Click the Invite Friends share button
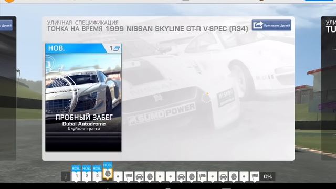The height and width of the screenshot is (189, 336). coord(271,25)
